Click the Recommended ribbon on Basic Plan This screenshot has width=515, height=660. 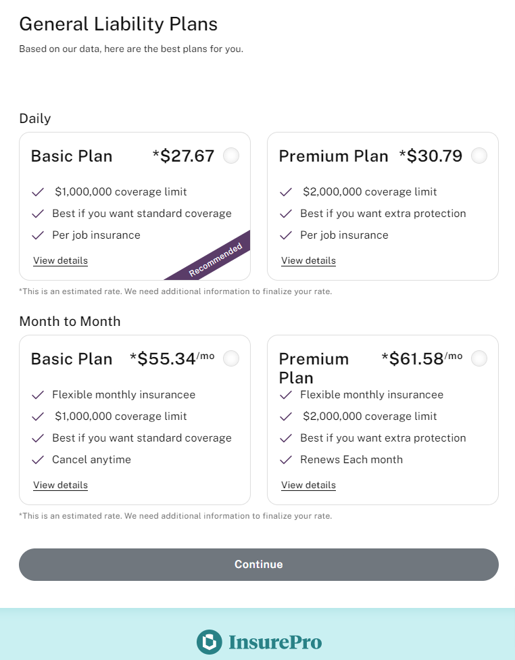tap(216, 260)
